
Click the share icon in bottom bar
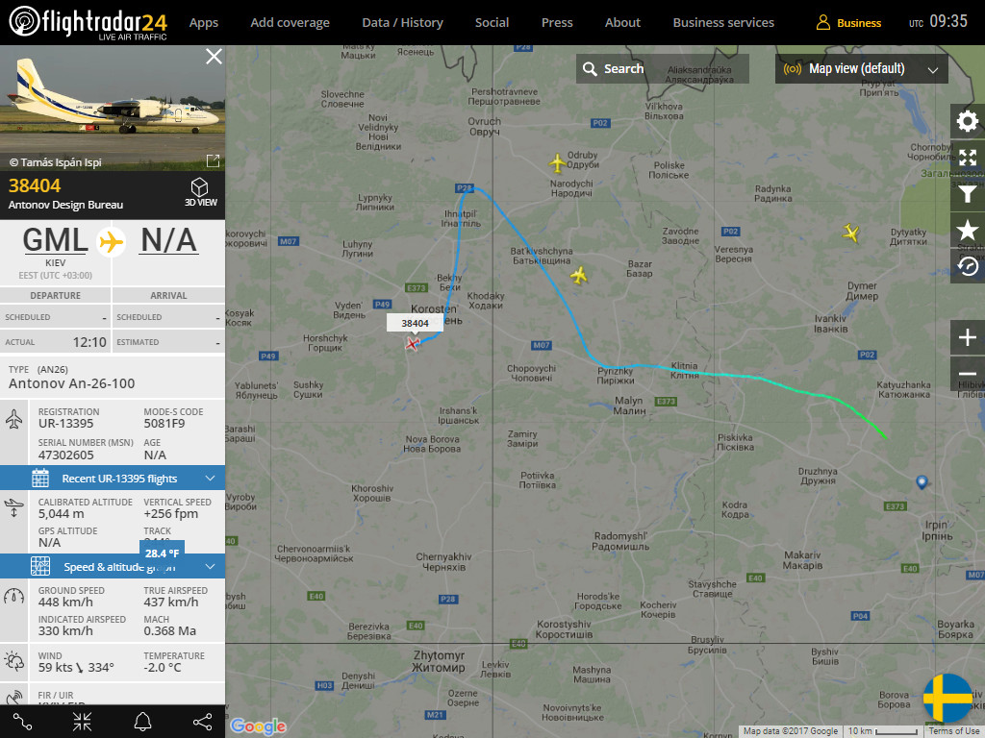tap(202, 722)
